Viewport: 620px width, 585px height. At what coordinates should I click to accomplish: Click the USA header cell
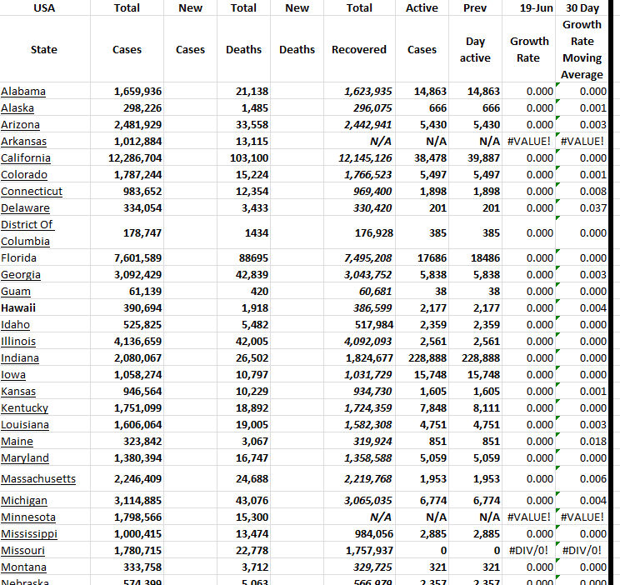pos(43,8)
